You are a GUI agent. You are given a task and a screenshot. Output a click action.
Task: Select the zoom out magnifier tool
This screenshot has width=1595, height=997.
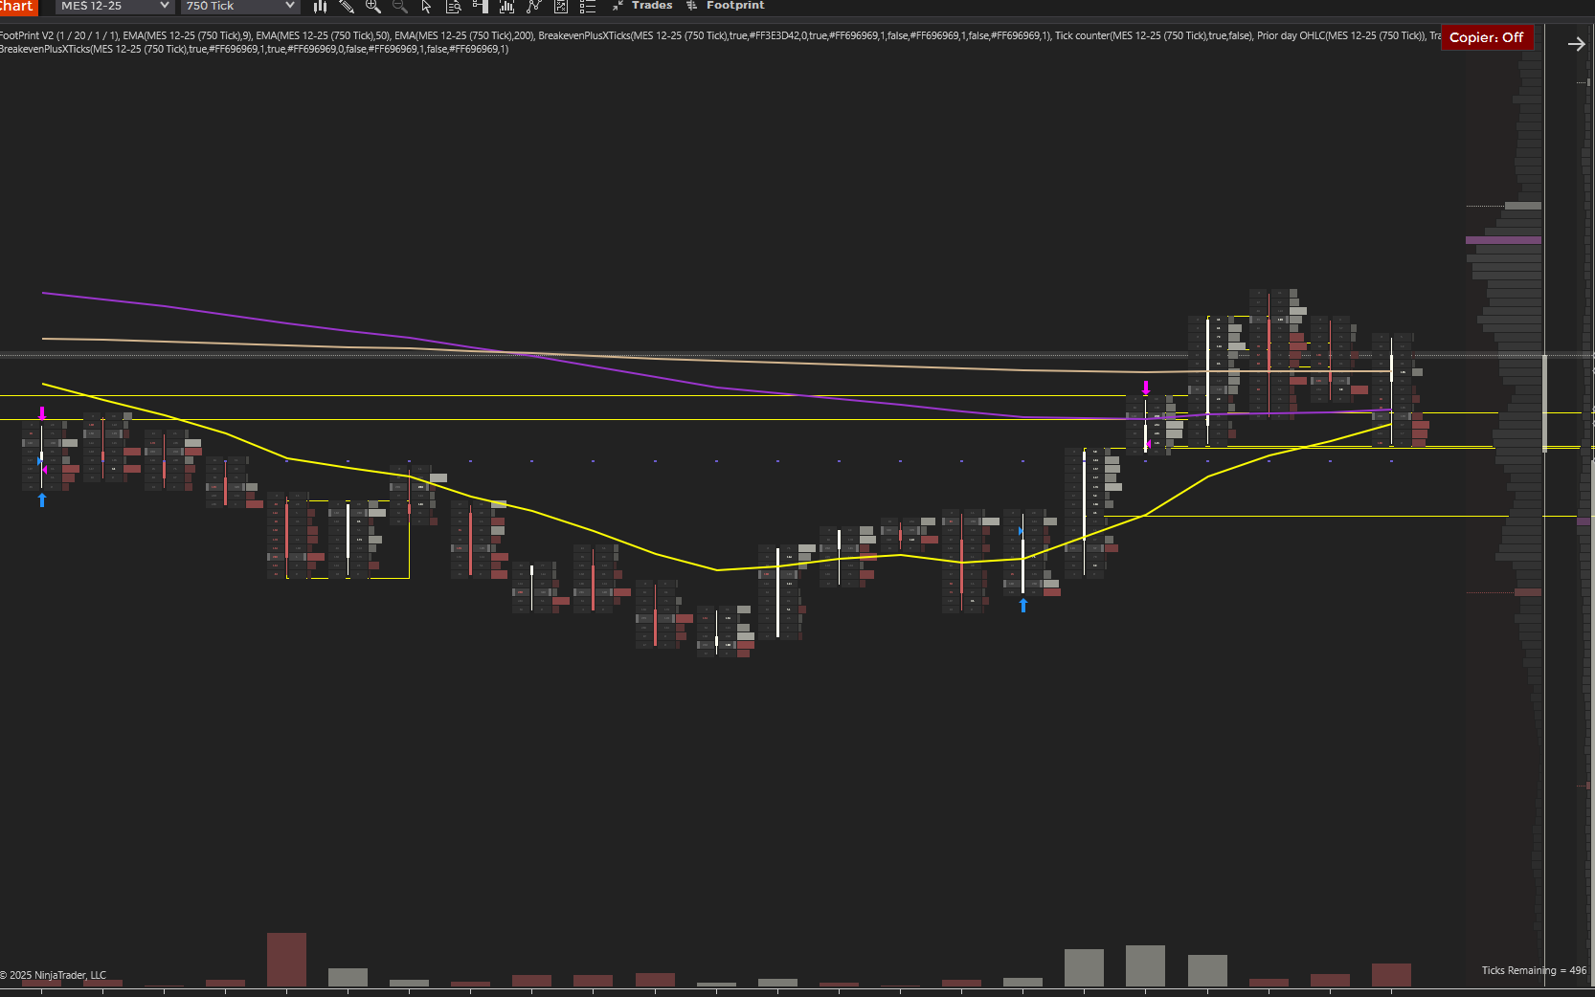400,6
